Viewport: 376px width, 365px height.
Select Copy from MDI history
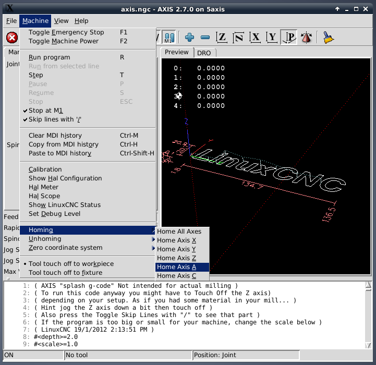pyautogui.click(x=88, y=144)
